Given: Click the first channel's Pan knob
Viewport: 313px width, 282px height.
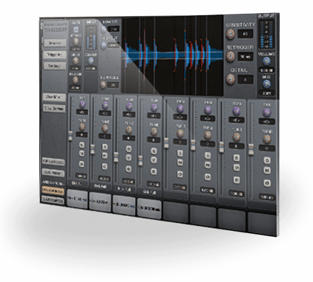Looking at the screenshot, I should [x=82, y=105].
